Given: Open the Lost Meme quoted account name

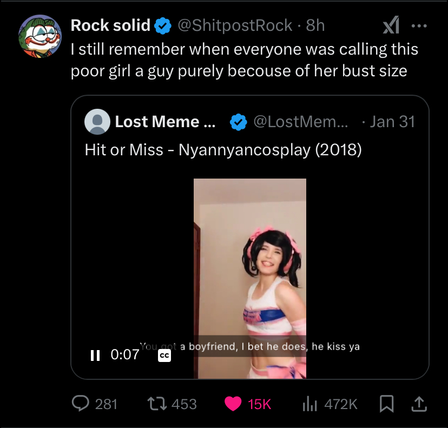Looking at the screenshot, I should (165, 122).
